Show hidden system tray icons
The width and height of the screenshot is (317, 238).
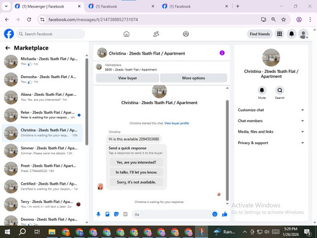(x=245, y=232)
